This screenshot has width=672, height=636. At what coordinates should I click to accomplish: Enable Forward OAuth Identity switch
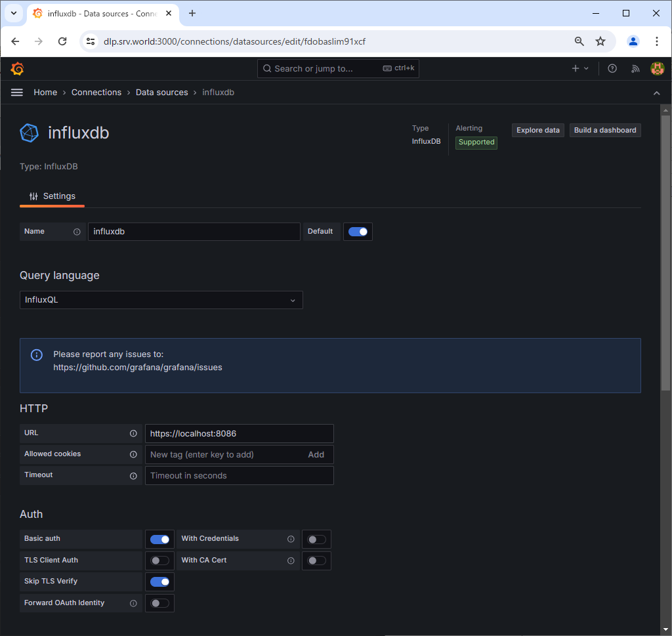coord(159,603)
